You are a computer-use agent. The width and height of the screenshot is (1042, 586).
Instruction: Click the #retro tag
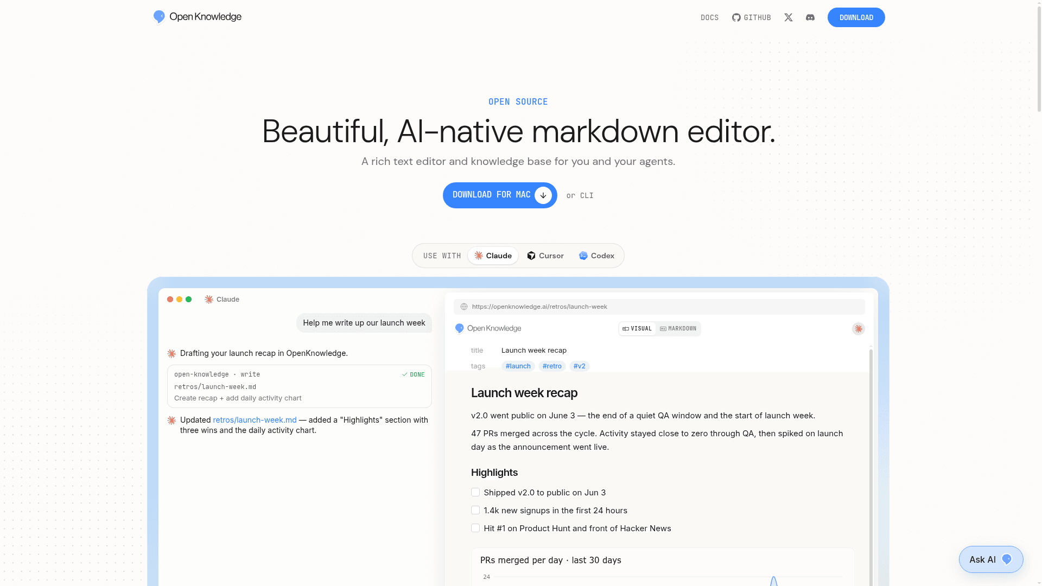click(552, 366)
